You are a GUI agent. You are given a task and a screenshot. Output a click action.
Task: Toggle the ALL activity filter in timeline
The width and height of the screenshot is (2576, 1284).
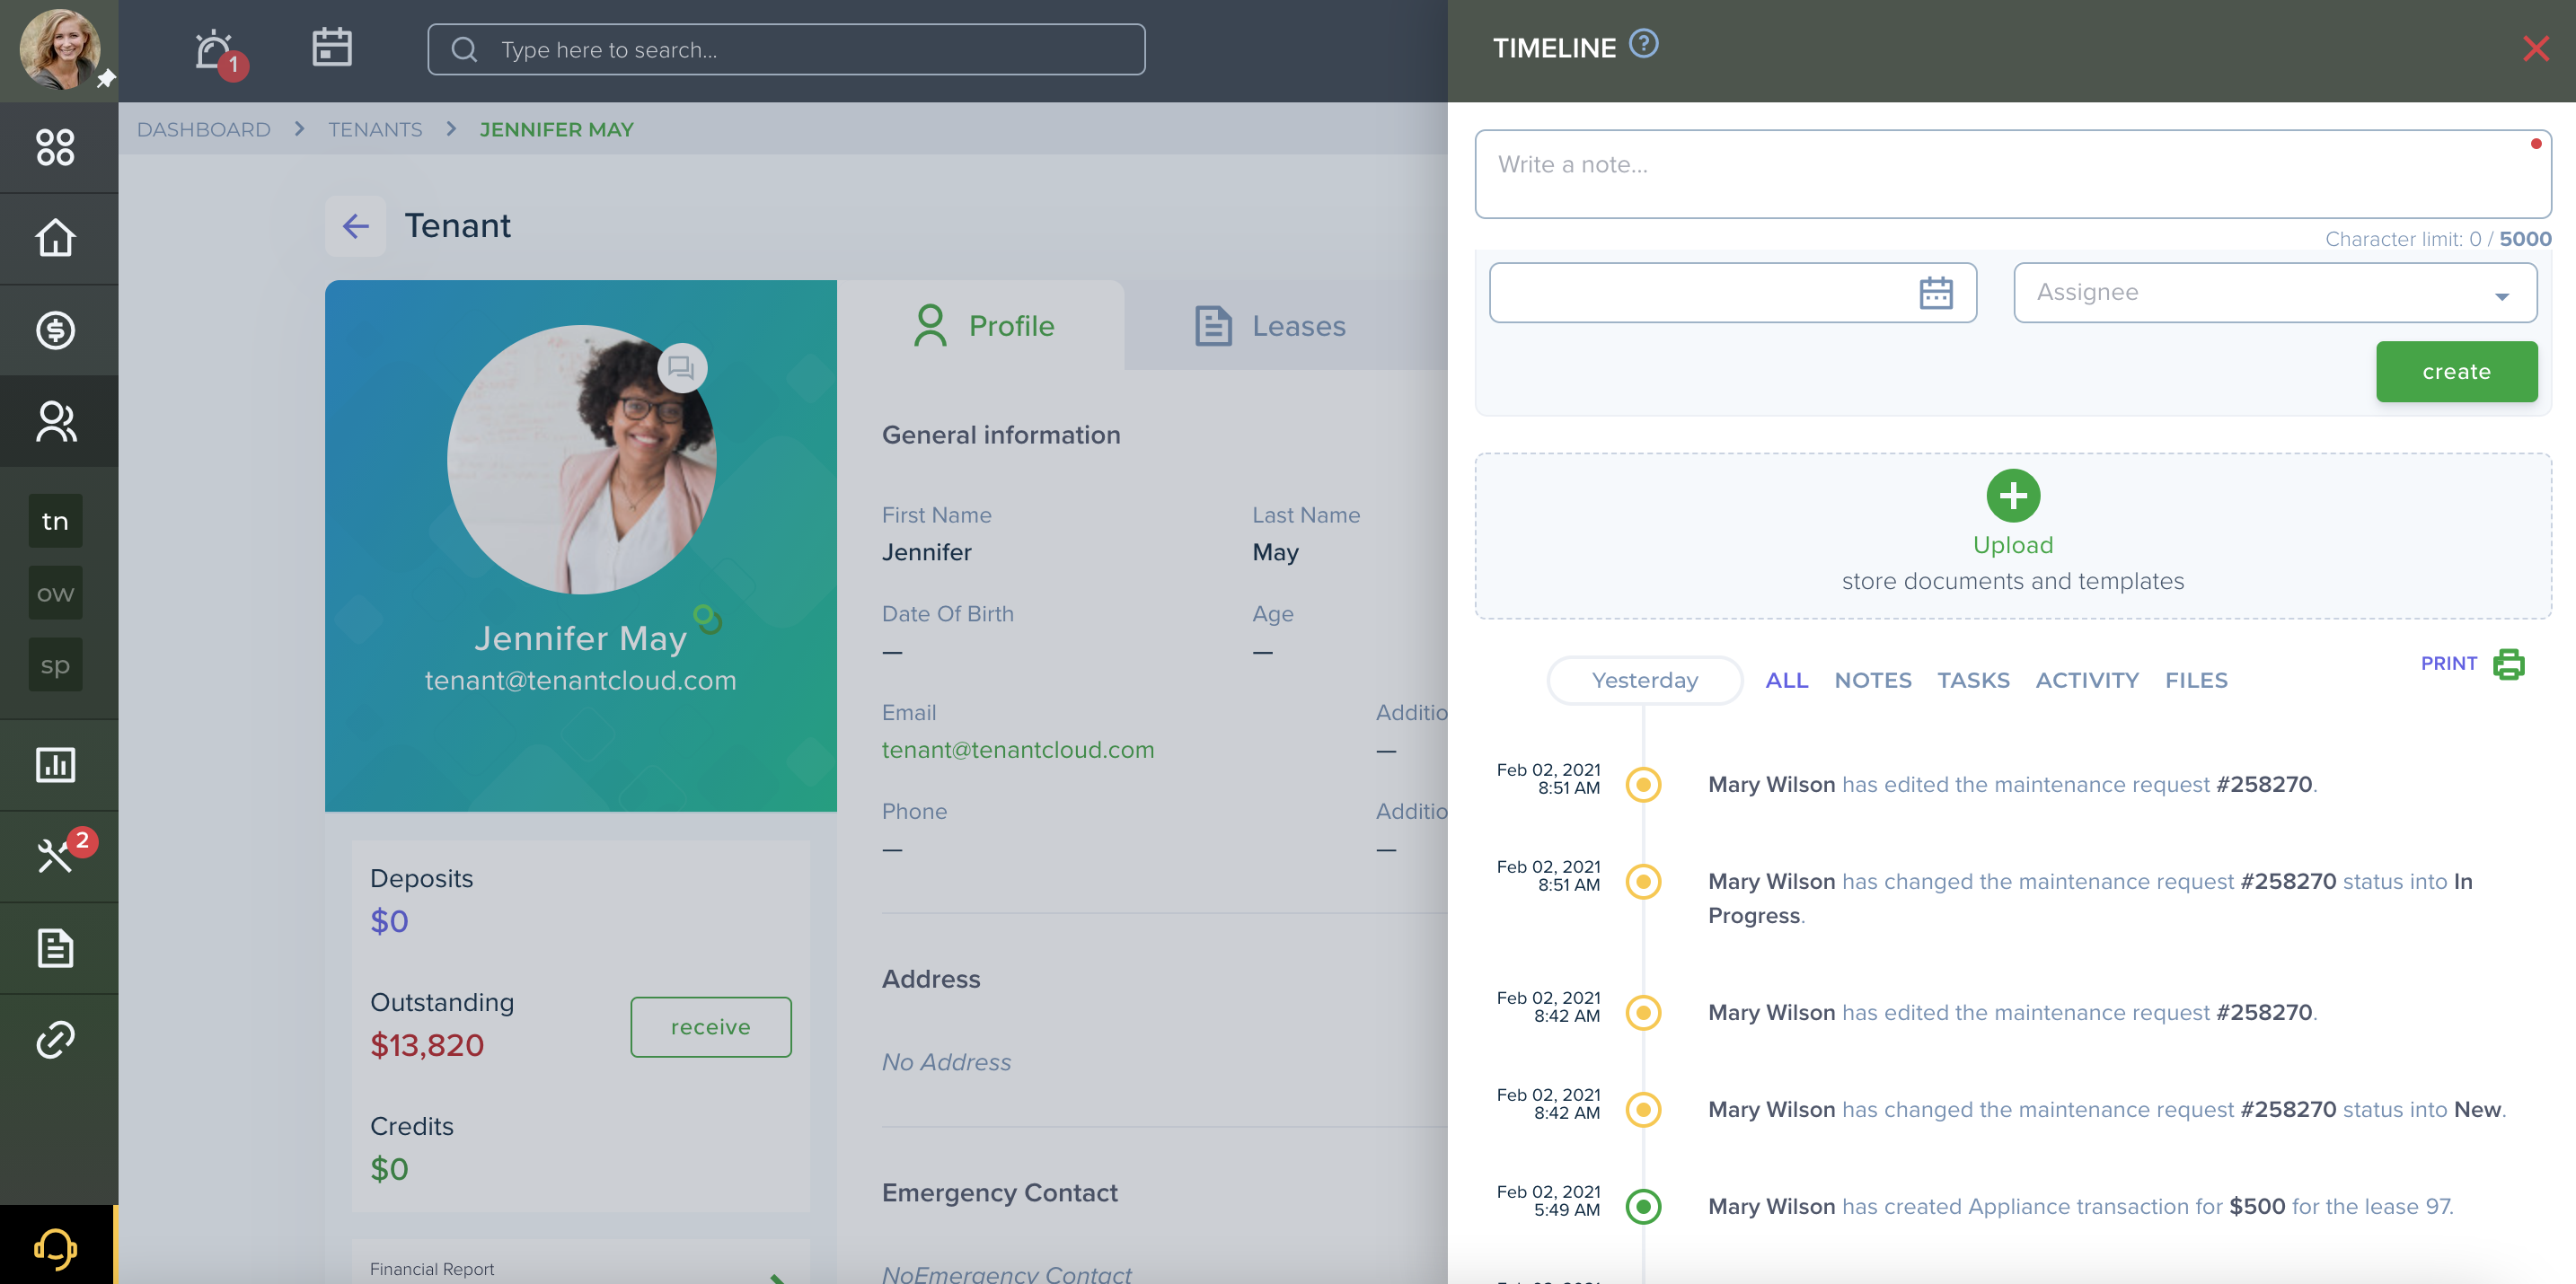(1787, 680)
